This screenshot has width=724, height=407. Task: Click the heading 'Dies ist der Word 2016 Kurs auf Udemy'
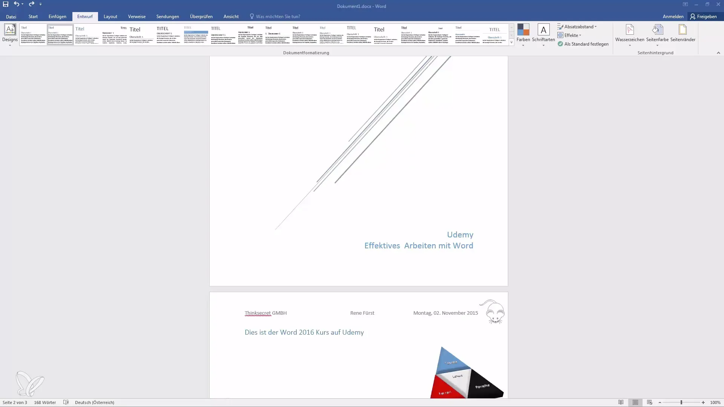(x=304, y=332)
